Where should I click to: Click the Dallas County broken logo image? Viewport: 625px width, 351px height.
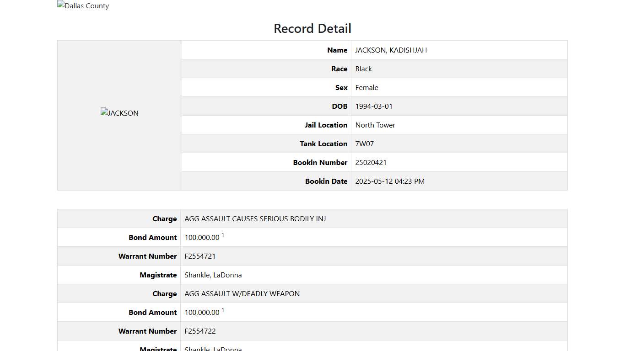(83, 5)
